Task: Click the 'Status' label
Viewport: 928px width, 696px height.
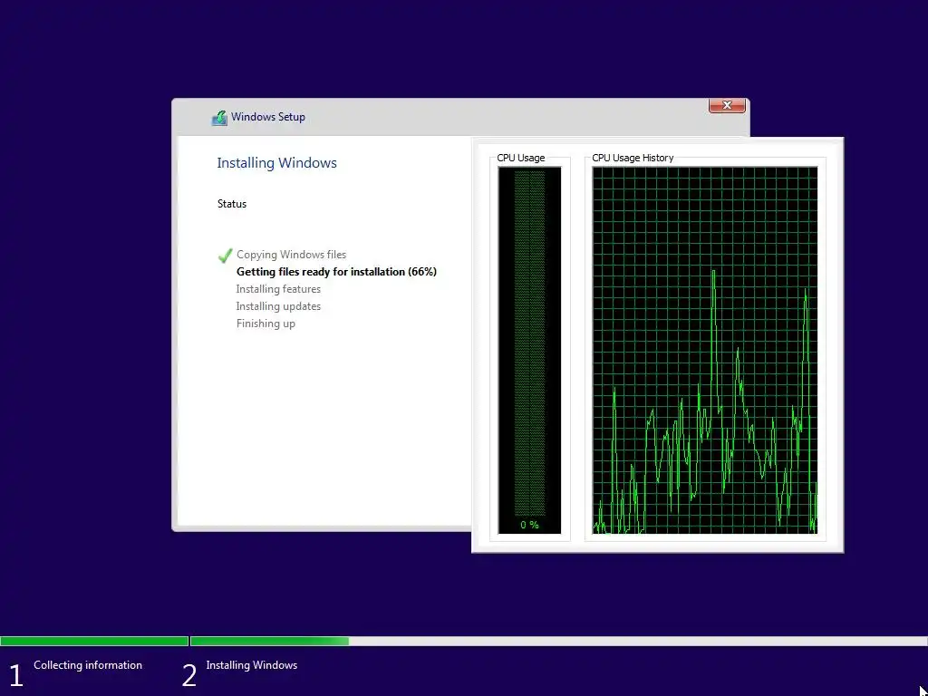Action: point(231,204)
